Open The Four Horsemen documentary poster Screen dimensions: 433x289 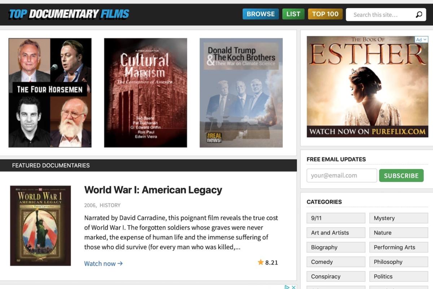(x=50, y=93)
